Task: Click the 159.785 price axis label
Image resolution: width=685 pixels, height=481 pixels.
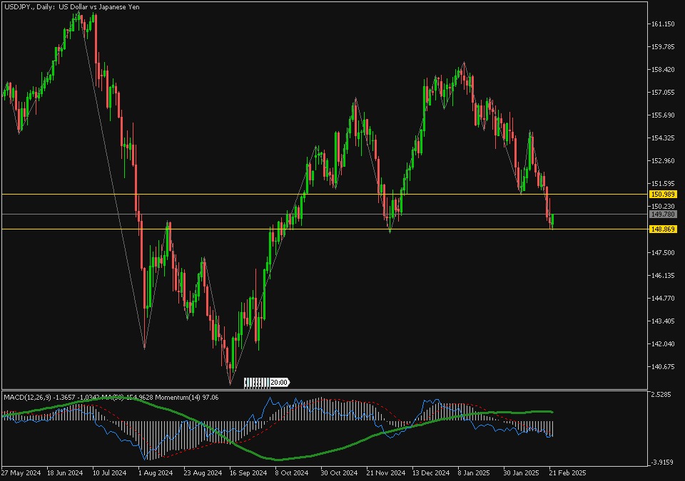Action: (x=663, y=47)
